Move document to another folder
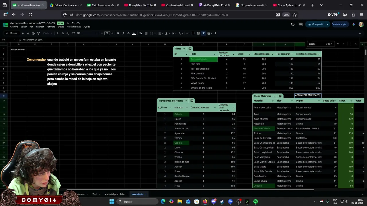Viewport: 367px width, 206px height. click(x=73, y=23)
